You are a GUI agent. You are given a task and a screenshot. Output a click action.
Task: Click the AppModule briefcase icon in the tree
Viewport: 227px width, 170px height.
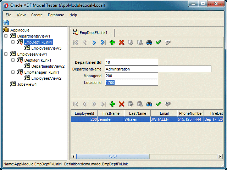6,30
